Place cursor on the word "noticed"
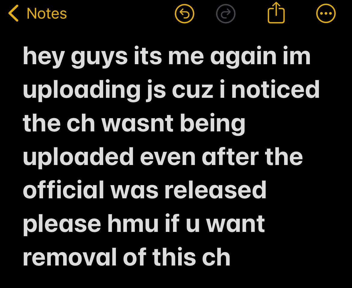352x288 pixels. coord(275,89)
